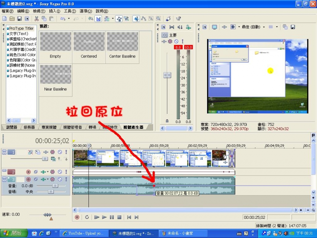Copy preview snapshot to clipboard
The image size is (317, 238).
click(x=285, y=27)
